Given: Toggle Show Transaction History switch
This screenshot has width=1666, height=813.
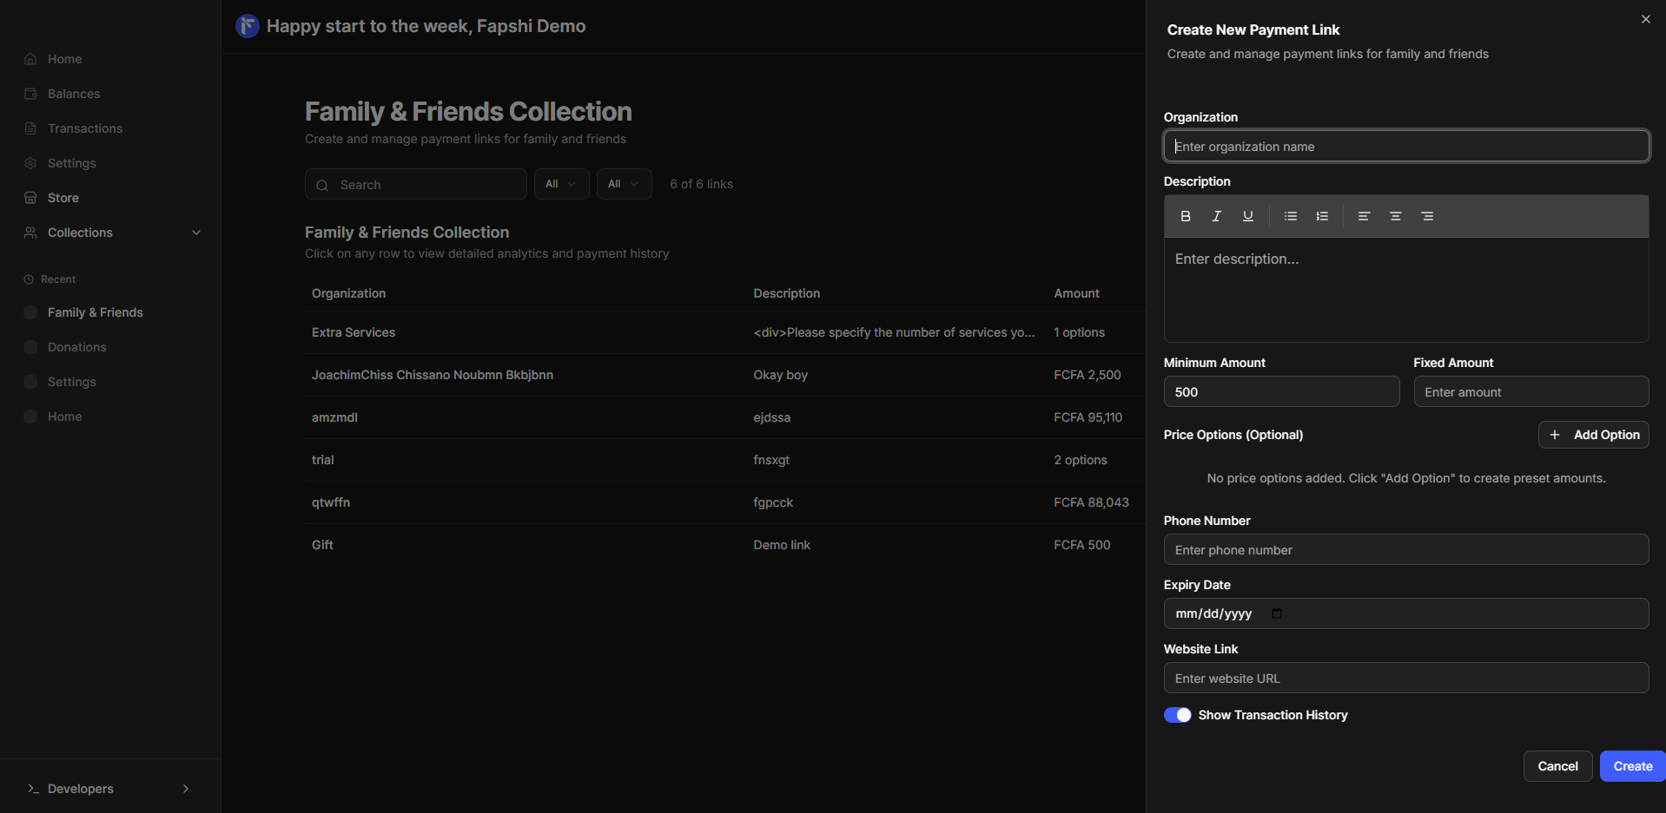Looking at the screenshot, I should (x=1177, y=715).
